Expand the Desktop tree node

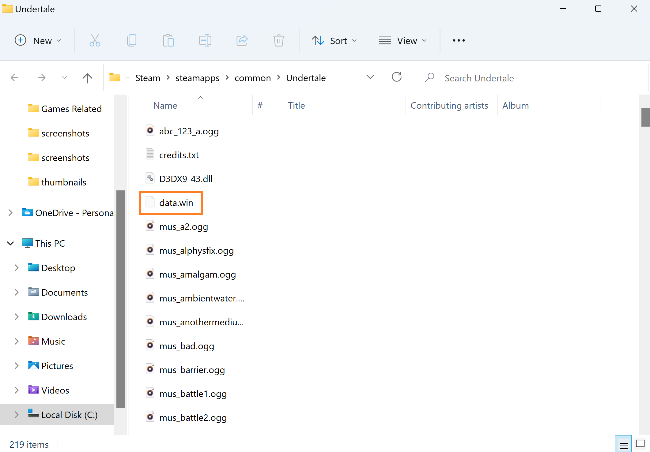pyautogui.click(x=17, y=268)
